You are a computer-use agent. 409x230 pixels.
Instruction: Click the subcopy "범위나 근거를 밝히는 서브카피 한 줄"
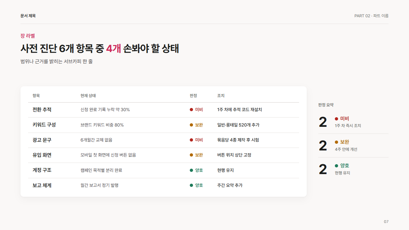(x=57, y=61)
